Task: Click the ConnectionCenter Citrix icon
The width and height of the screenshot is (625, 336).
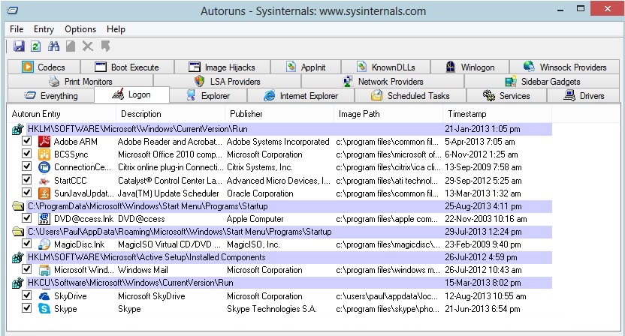Action: [44, 167]
